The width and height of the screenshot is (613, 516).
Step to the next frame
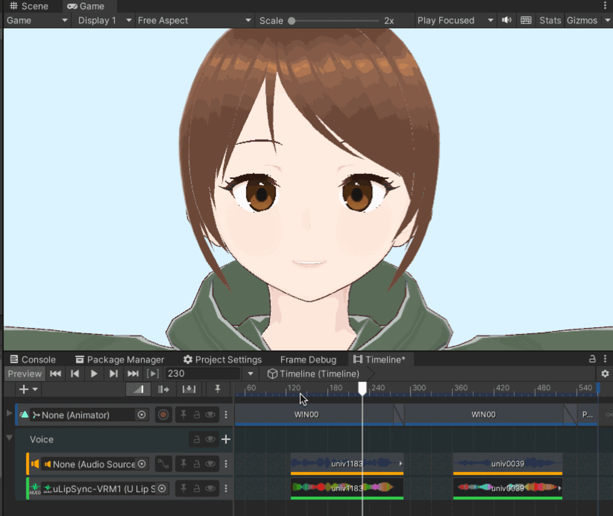click(113, 374)
